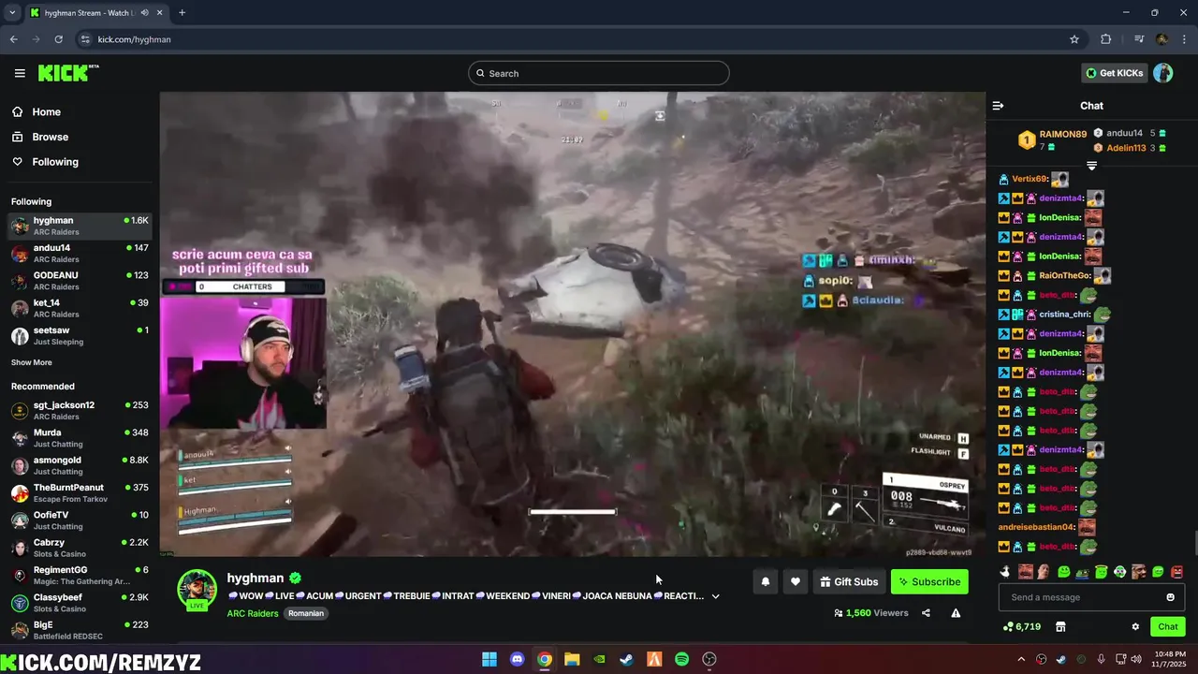
Task: Open Discord from taskbar
Action: click(x=517, y=659)
